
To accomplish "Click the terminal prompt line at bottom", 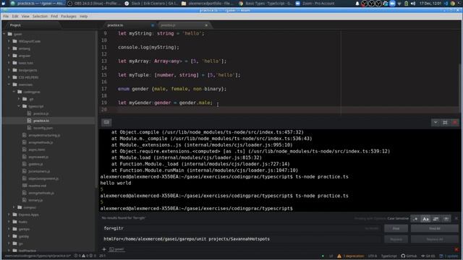I will pos(196,209).
